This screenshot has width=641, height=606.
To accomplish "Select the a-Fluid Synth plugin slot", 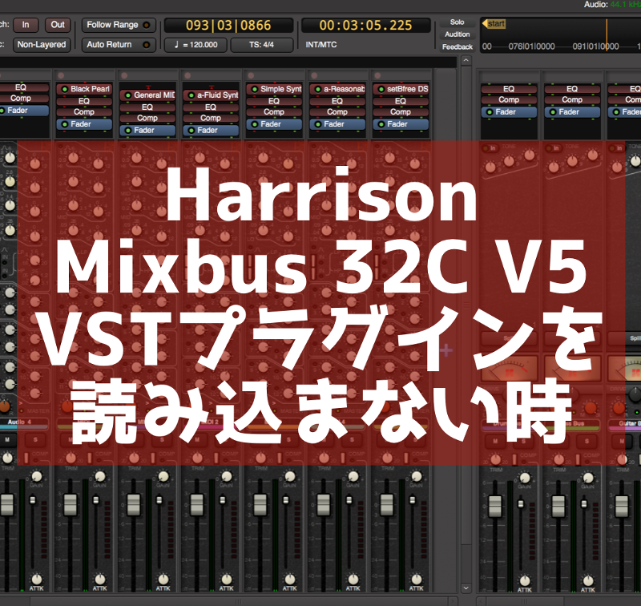I will tap(211, 95).
